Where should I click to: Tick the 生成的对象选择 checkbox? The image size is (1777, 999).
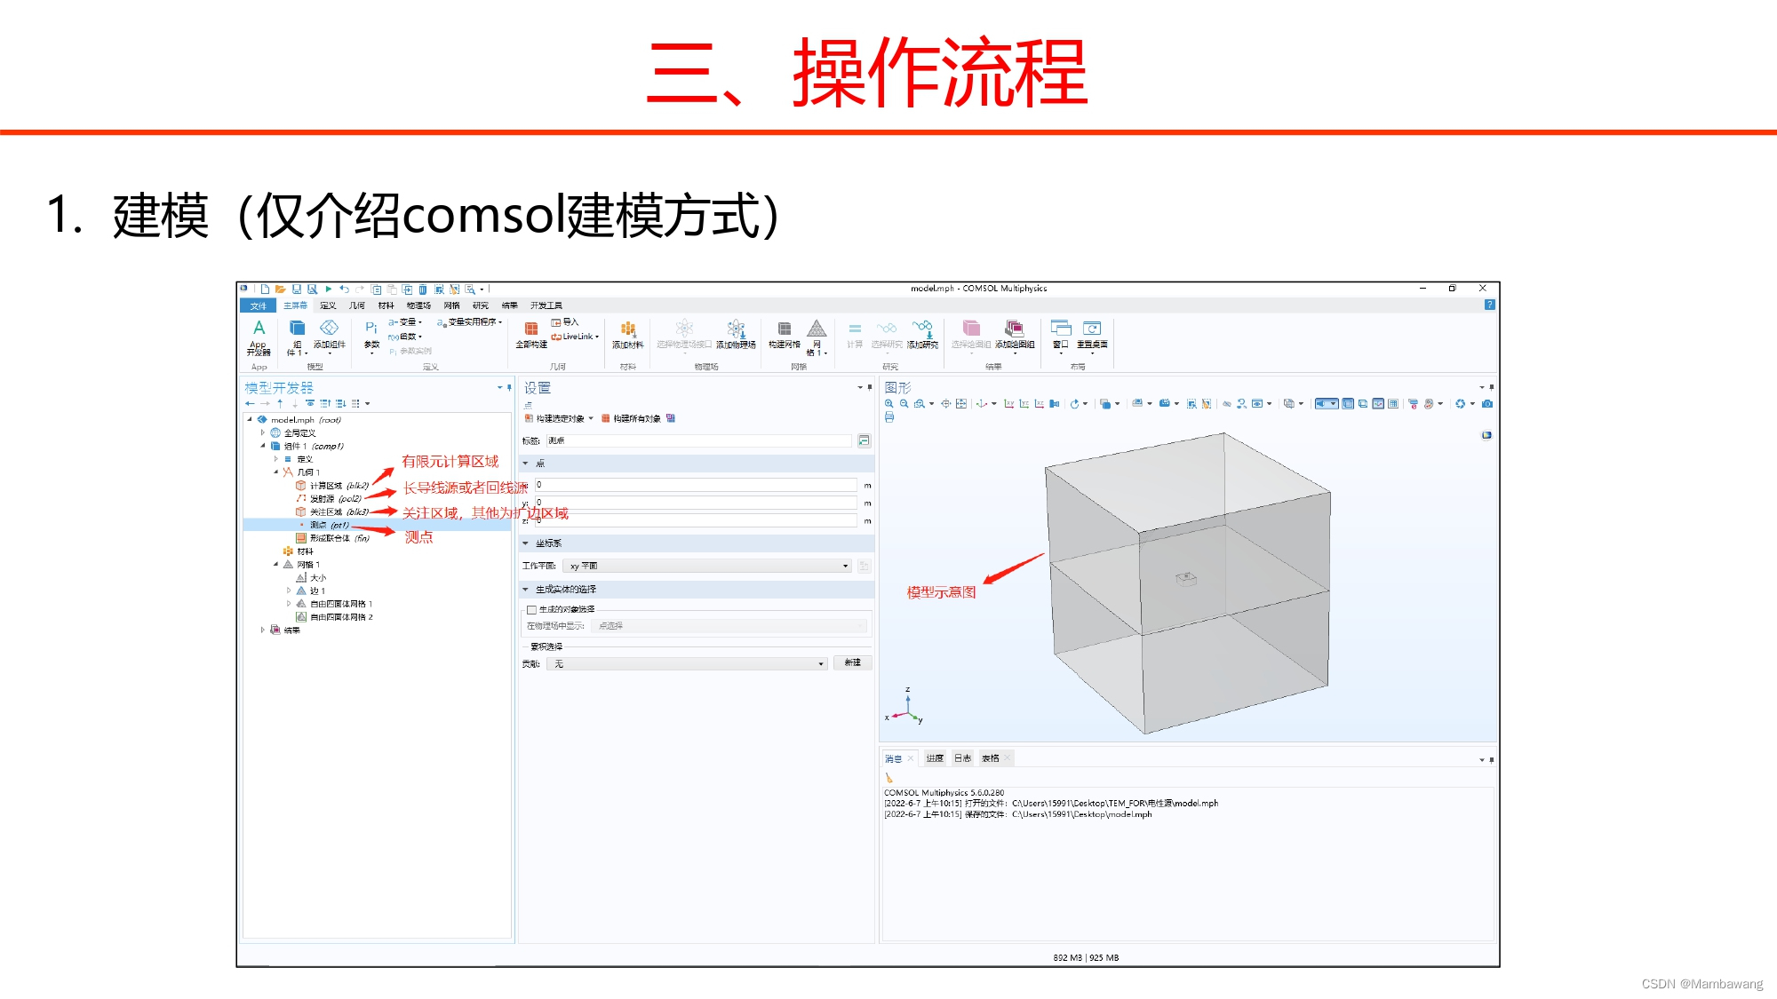531,610
